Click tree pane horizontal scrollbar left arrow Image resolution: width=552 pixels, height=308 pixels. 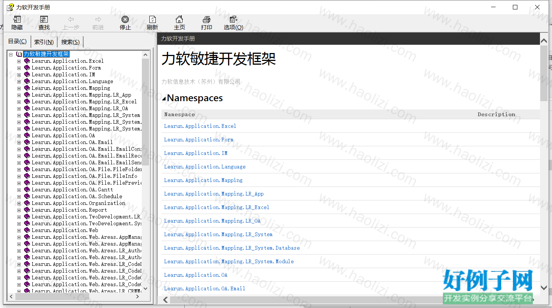(x=11, y=296)
